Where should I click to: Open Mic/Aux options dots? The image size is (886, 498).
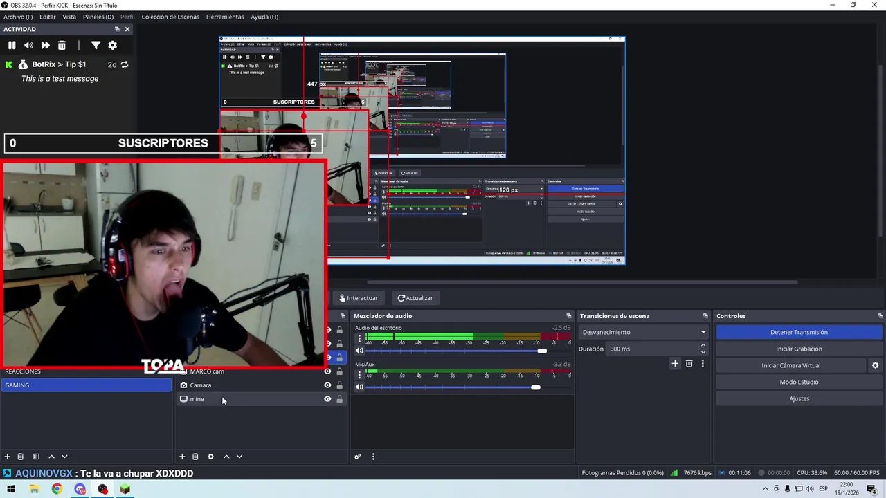359,374
